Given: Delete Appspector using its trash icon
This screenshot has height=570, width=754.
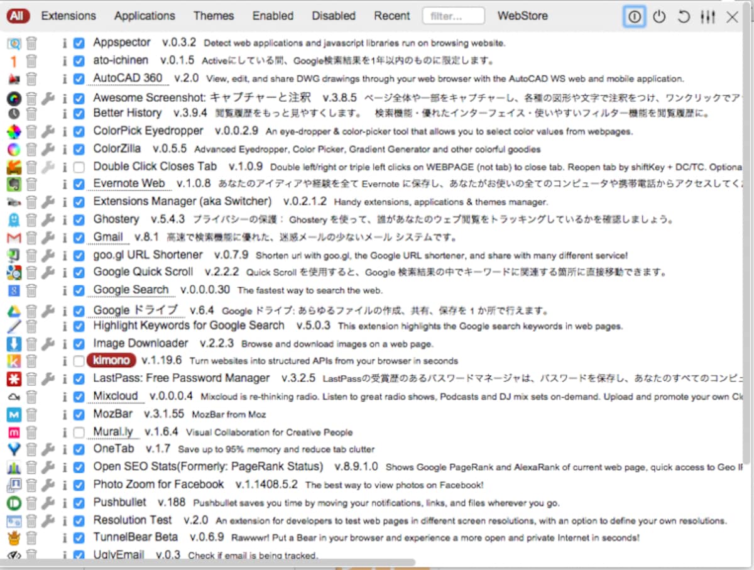Looking at the screenshot, I should 31,43.
